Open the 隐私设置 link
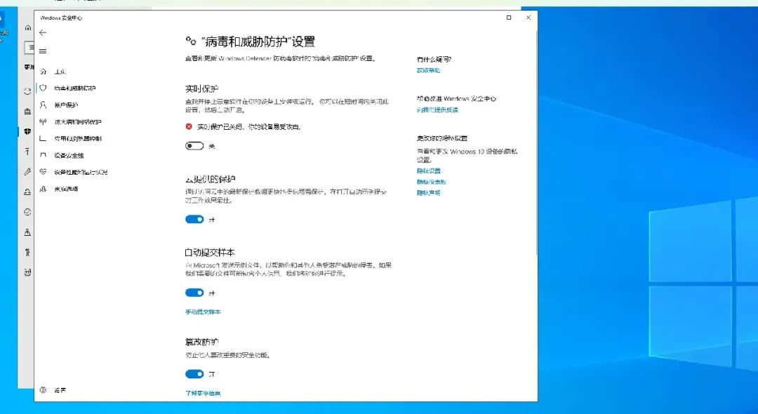This screenshot has width=758, height=414. point(429,171)
